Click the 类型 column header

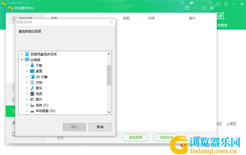[126, 18]
